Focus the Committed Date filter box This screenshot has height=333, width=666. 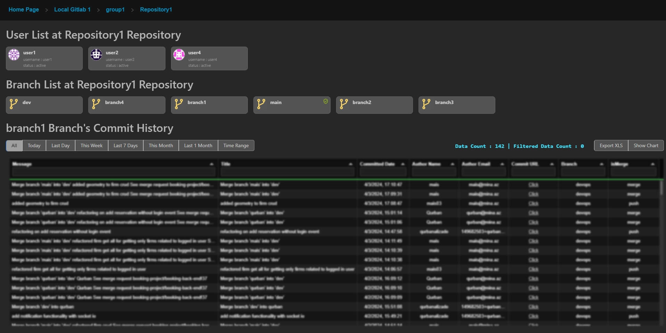[383, 172]
